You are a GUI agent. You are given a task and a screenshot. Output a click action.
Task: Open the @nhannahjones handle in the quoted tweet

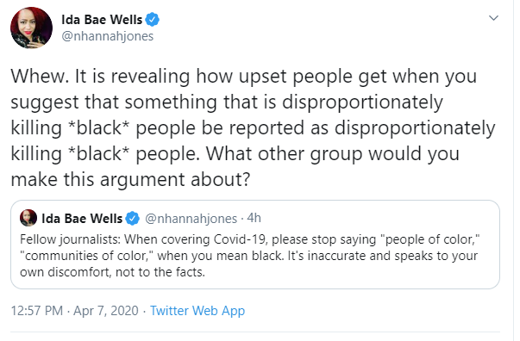tap(191, 219)
